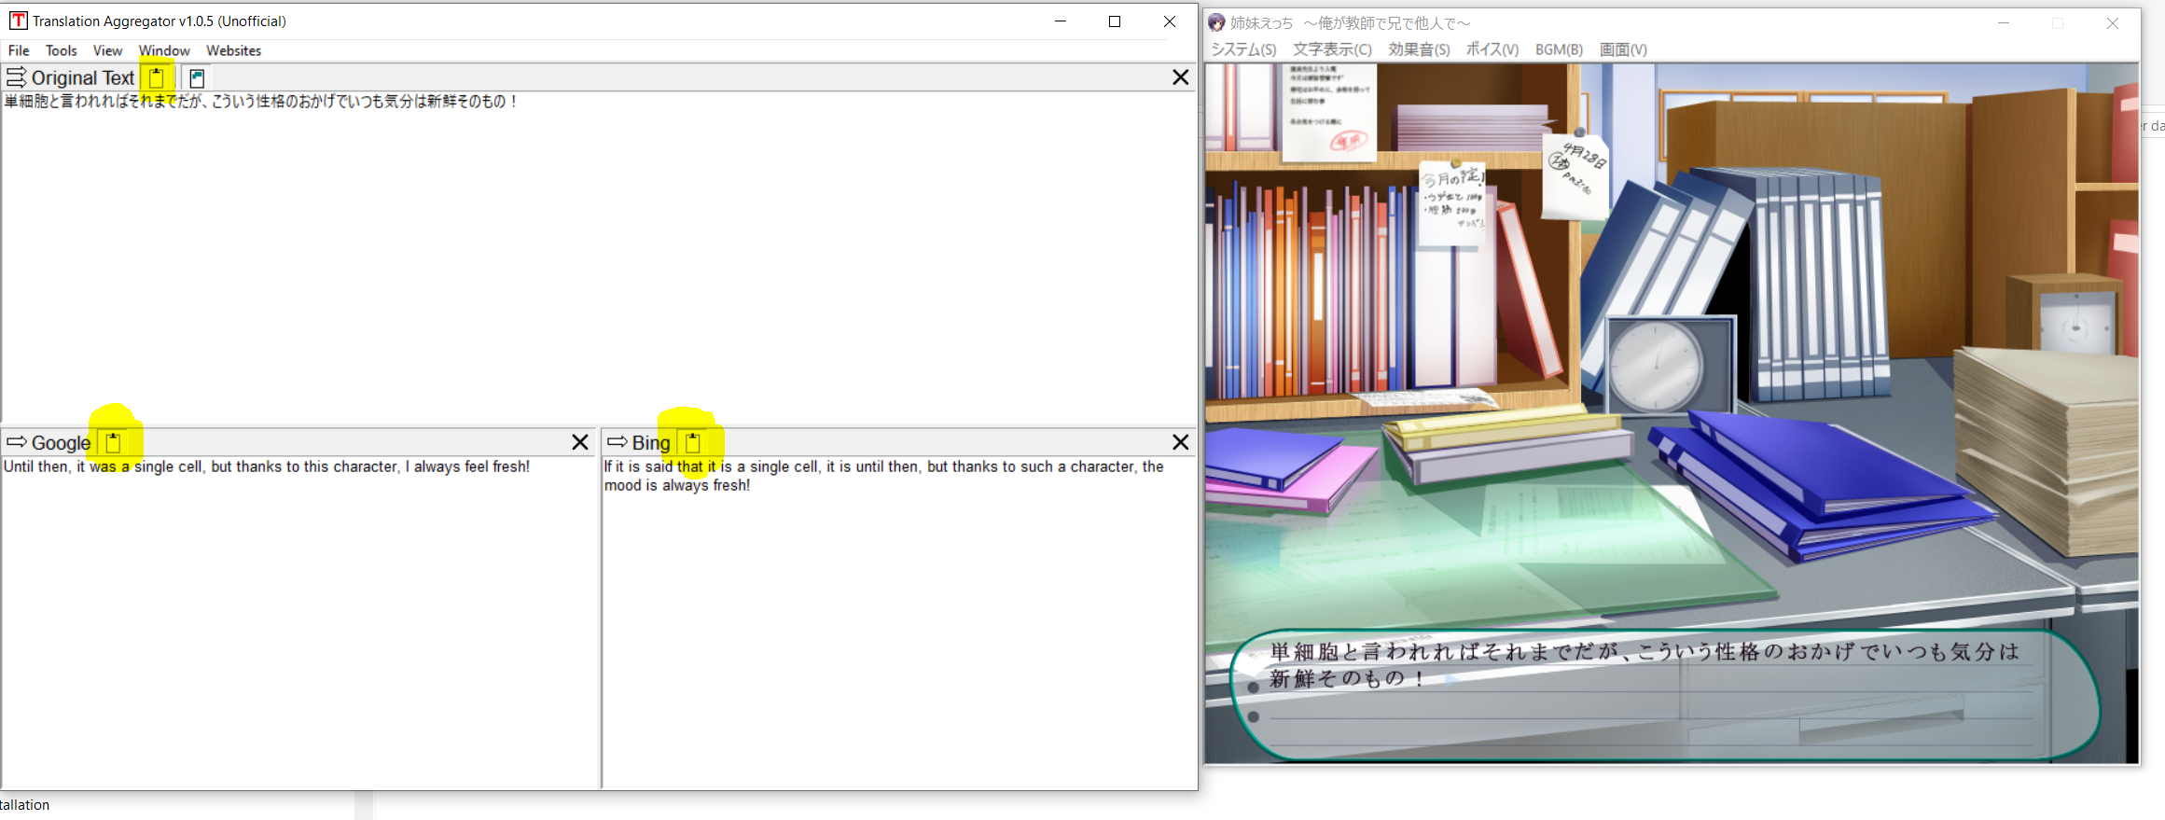Open the BGM(B) menu in game window

[1559, 49]
